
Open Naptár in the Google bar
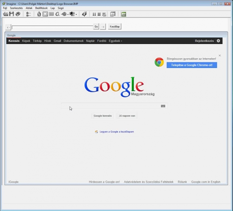click(x=90, y=41)
